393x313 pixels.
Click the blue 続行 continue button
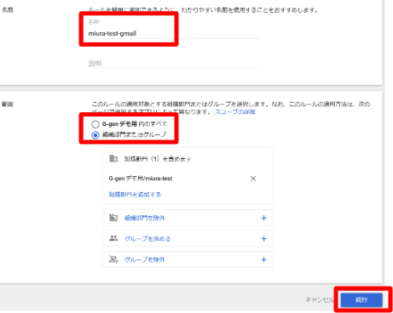click(361, 300)
